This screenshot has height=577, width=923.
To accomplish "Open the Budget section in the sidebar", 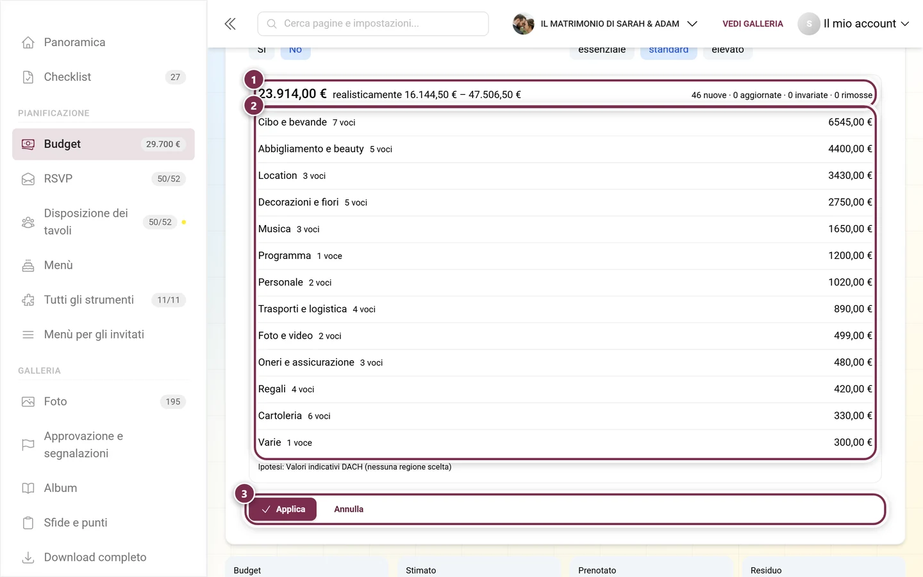I will 103,144.
